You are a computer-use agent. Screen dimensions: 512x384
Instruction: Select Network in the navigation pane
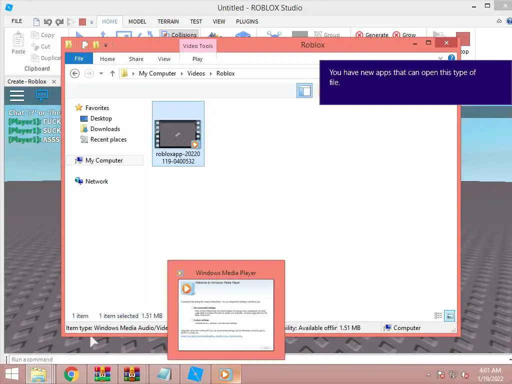point(96,181)
